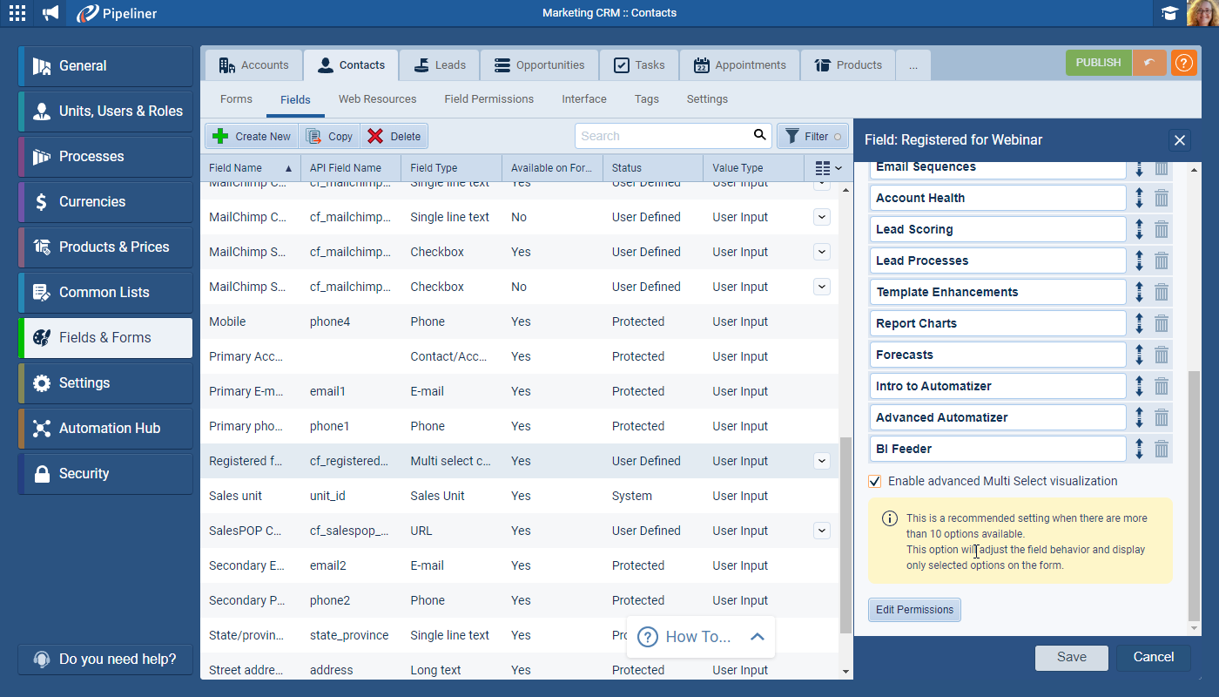Toggle the Filter button

812,136
